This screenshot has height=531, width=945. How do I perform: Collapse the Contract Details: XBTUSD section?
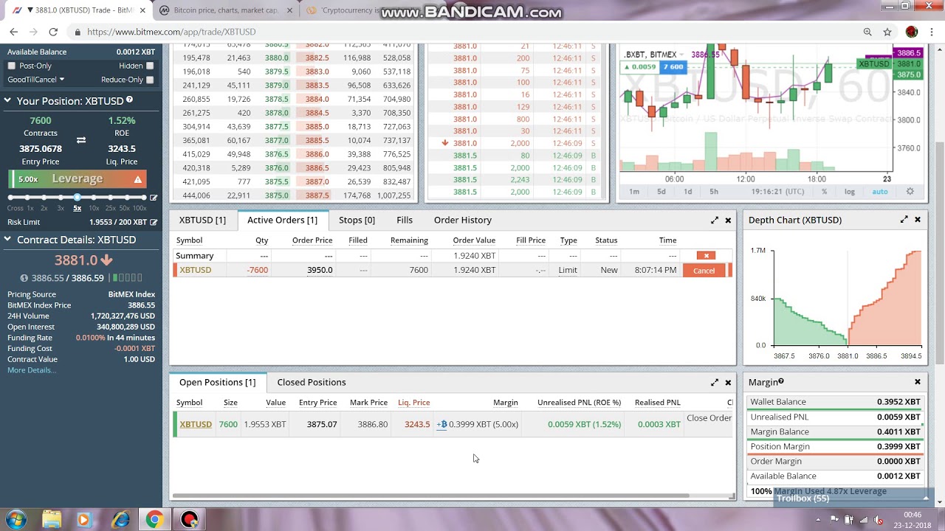pyautogui.click(x=7, y=240)
